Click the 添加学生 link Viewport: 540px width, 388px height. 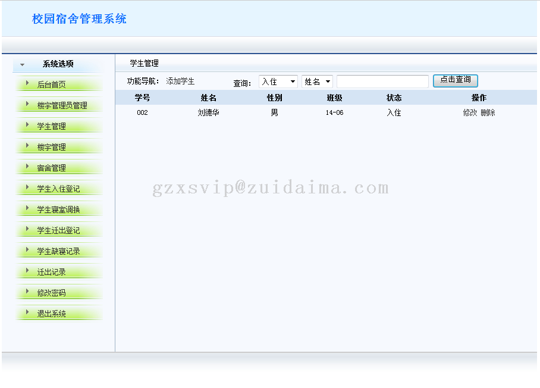180,81
